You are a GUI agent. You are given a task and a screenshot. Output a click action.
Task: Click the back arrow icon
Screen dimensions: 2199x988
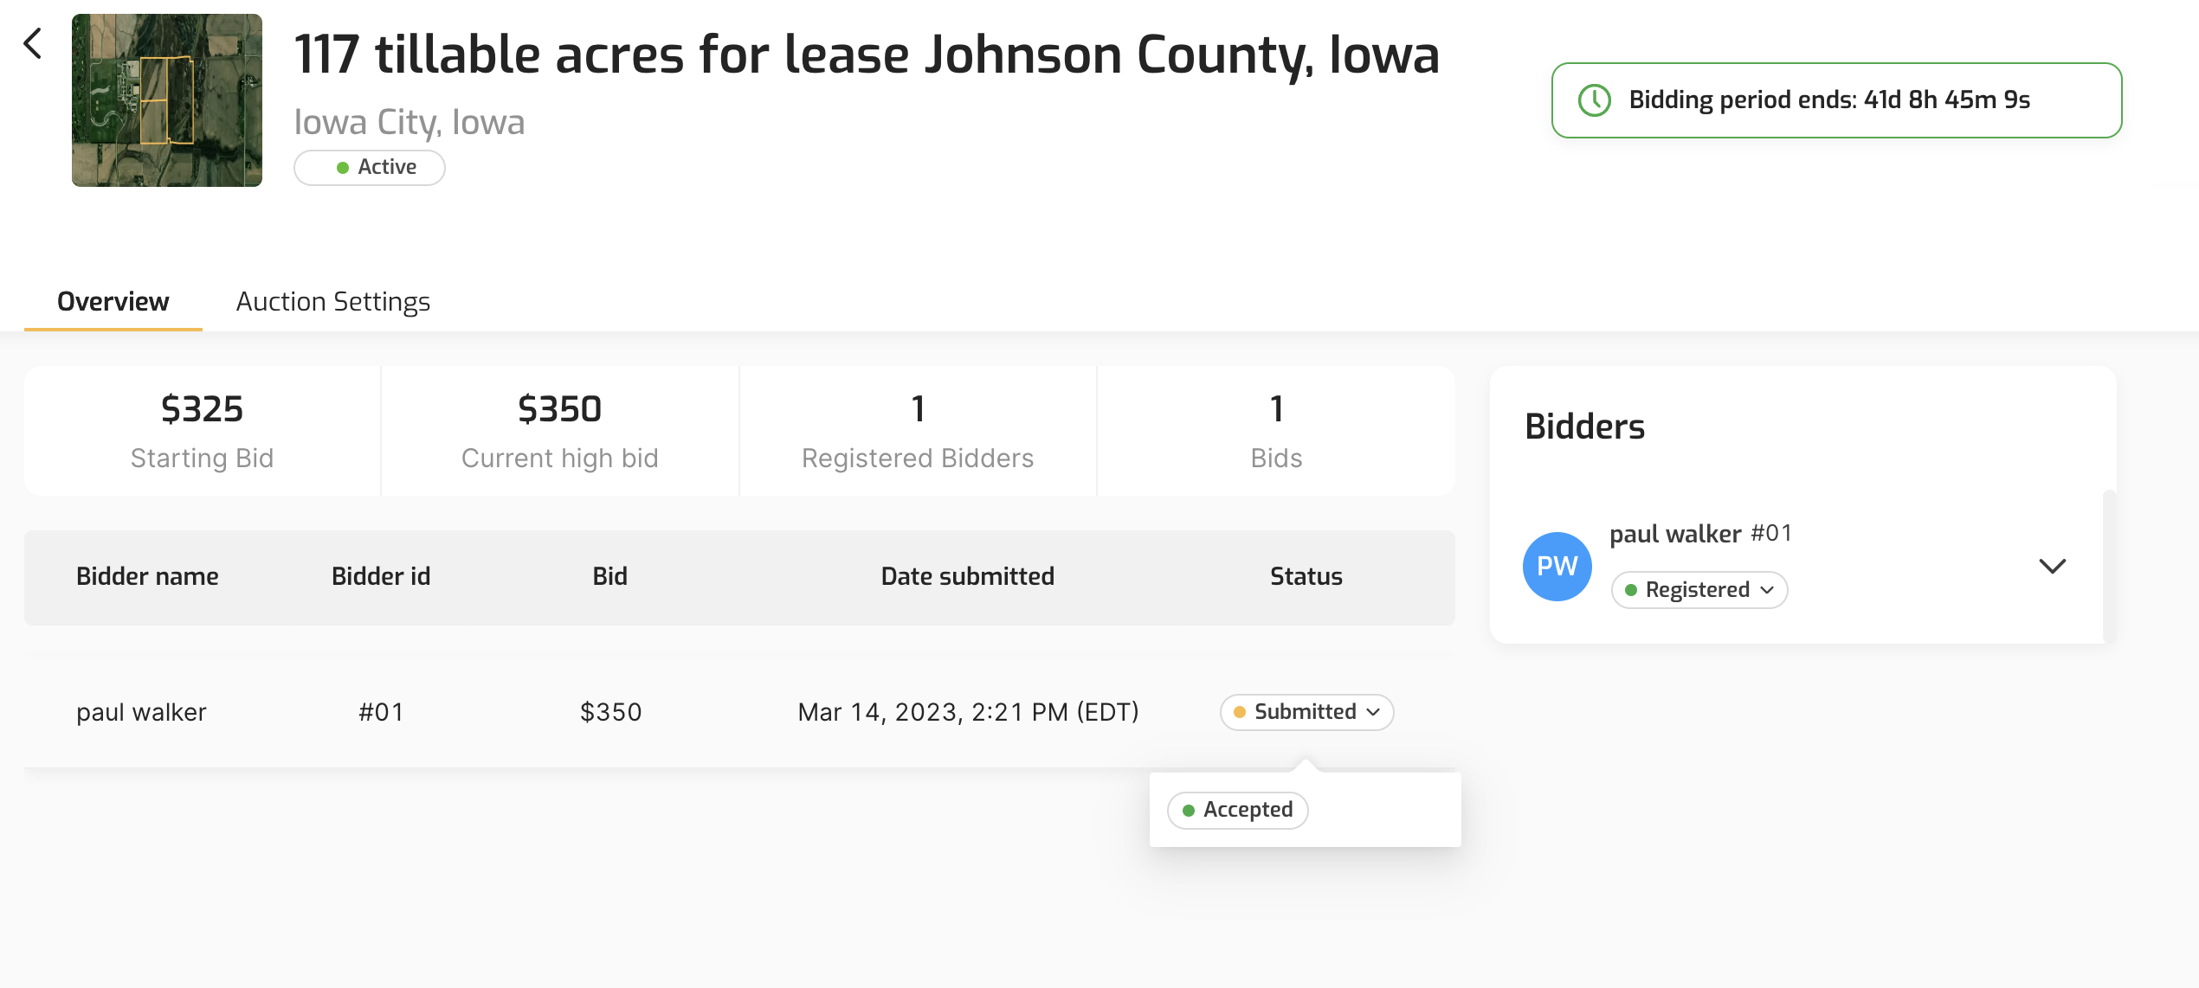[33, 43]
